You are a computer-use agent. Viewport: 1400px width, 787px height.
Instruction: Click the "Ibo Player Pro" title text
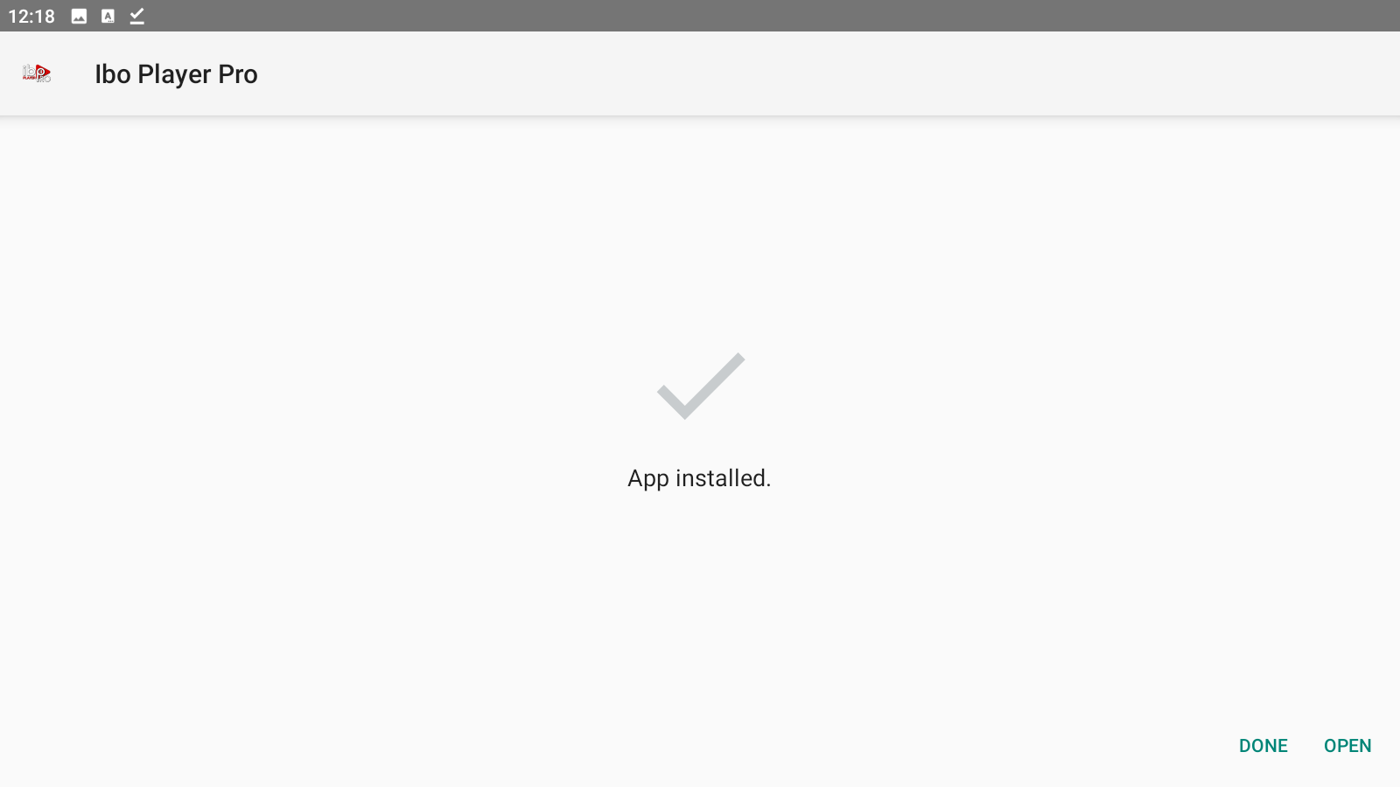[x=176, y=74]
